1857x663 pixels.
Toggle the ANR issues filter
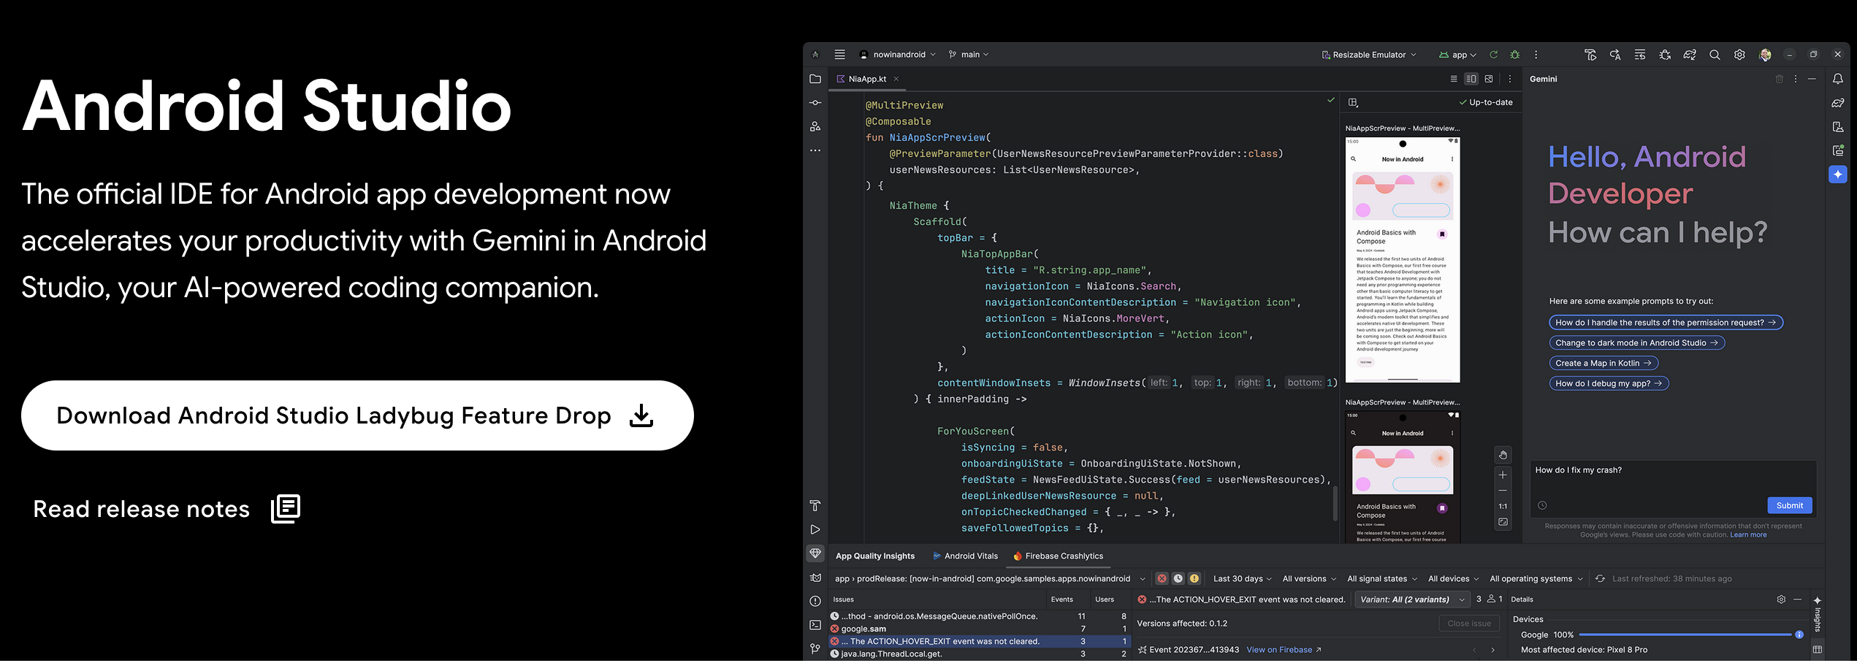click(x=1178, y=578)
